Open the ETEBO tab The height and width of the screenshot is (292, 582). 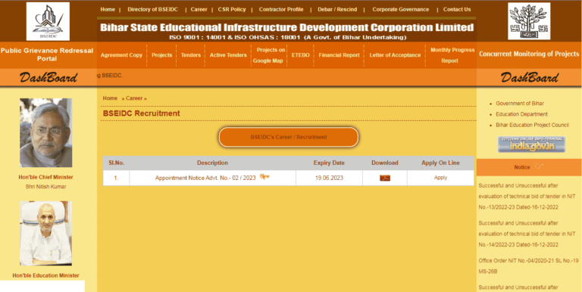(301, 55)
